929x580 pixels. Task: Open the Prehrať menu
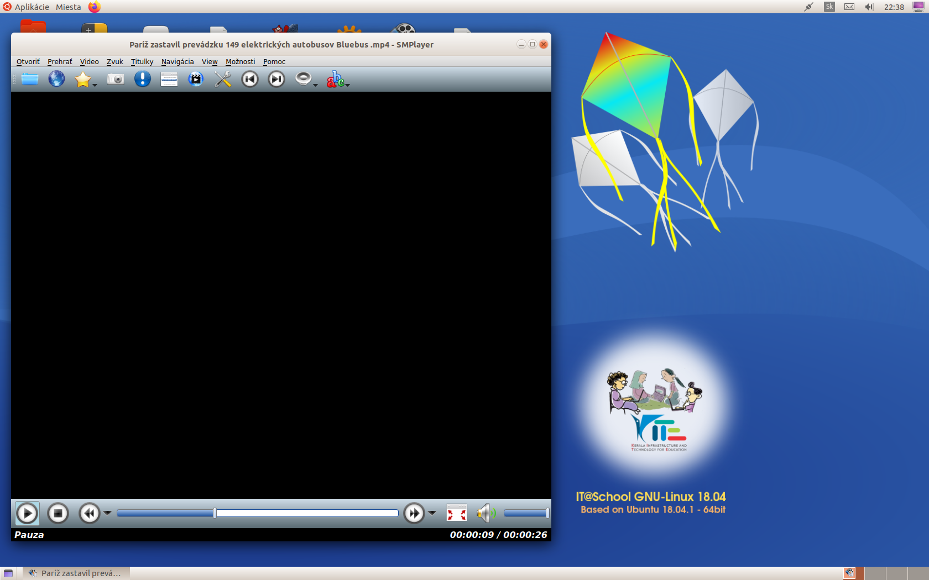point(60,61)
